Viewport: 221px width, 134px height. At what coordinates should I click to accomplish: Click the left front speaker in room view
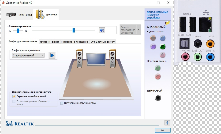point(79,58)
